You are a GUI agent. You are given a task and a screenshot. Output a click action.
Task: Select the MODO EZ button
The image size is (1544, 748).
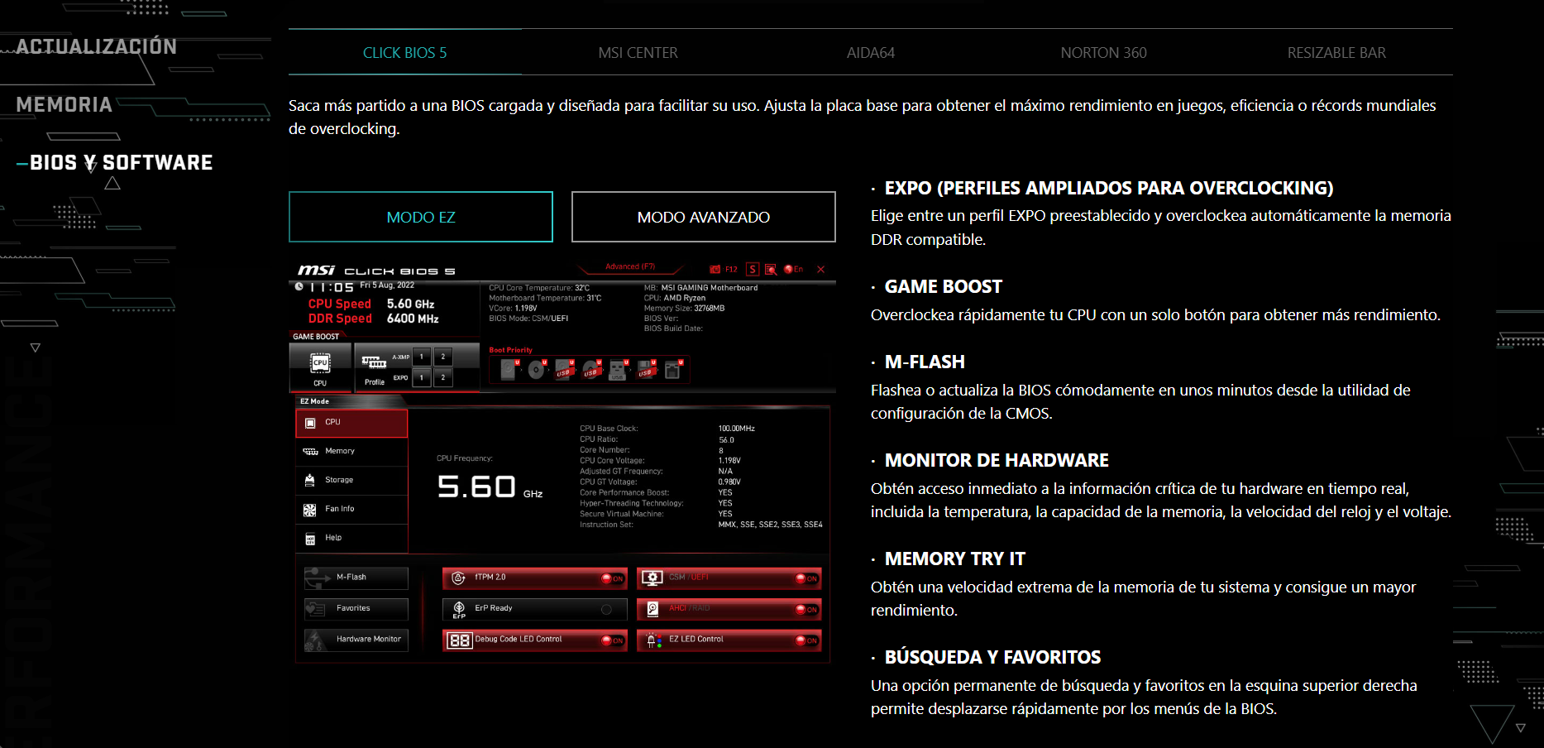coord(421,217)
